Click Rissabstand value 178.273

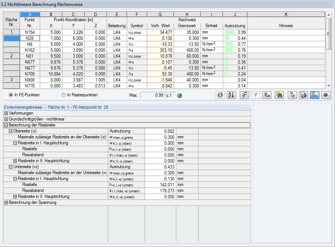click(161, 190)
